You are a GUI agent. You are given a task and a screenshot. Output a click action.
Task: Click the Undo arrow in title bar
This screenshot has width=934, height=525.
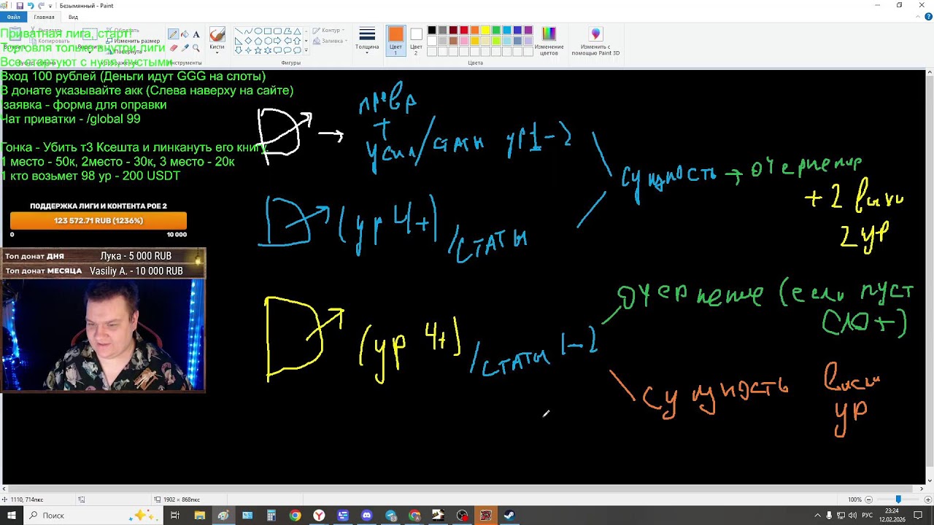coord(31,5)
